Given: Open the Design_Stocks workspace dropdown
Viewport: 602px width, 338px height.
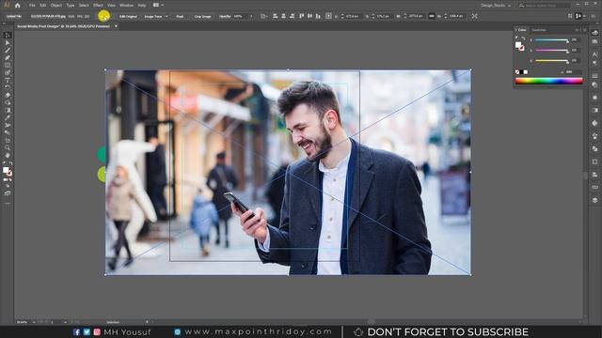Looking at the screenshot, I should [x=496, y=6].
